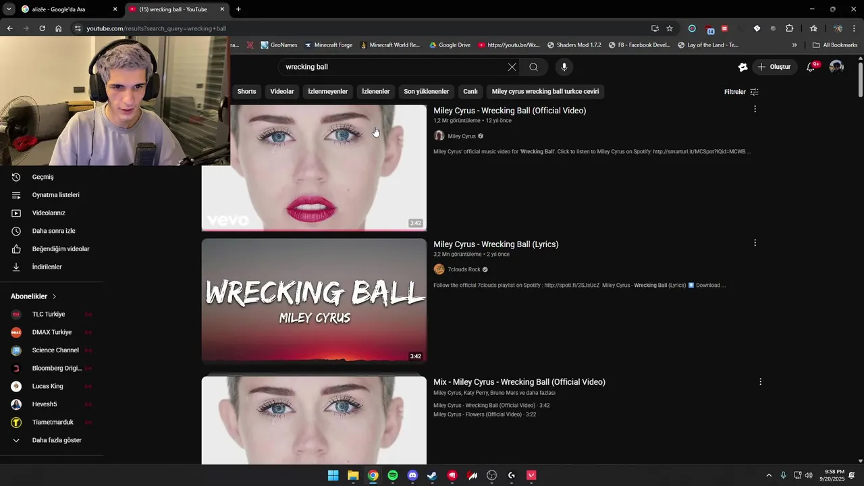Open the All Bookmarks folder

[x=835, y=45]
